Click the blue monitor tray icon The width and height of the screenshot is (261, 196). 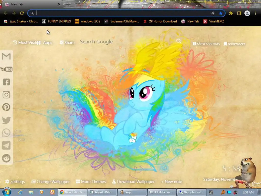(x=229, y=192)
